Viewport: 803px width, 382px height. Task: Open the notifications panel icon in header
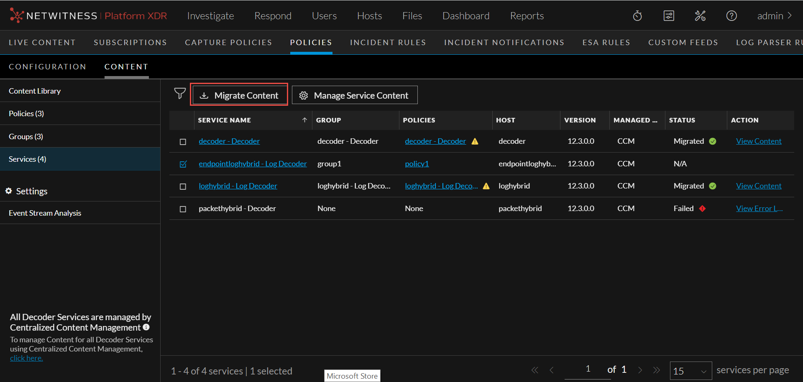coord(669,16)
